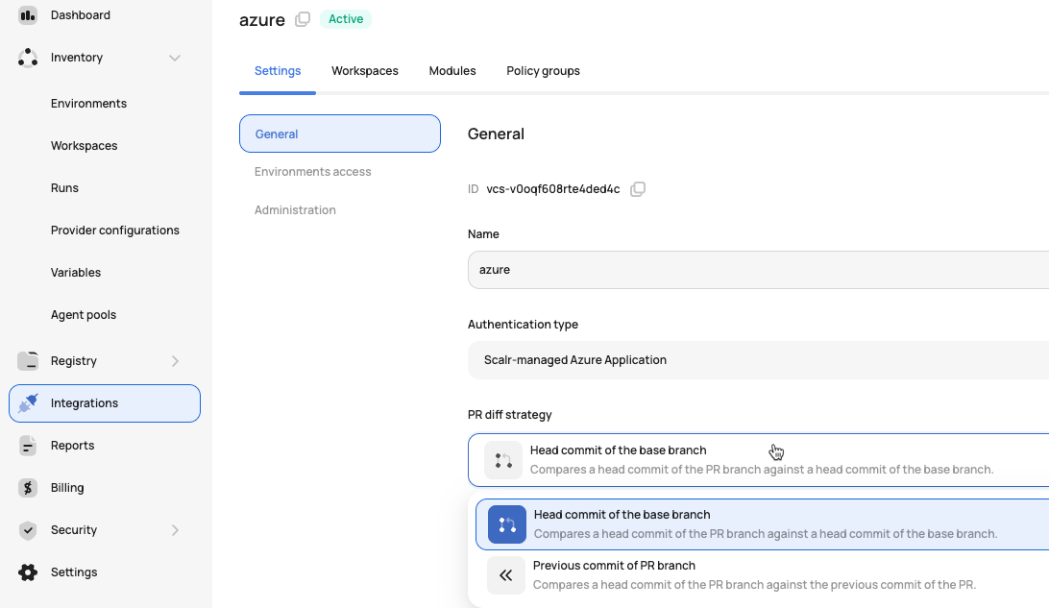Open Reports in the sidebar
This screenshot has height=608, width=1049.
pos(72,446)
